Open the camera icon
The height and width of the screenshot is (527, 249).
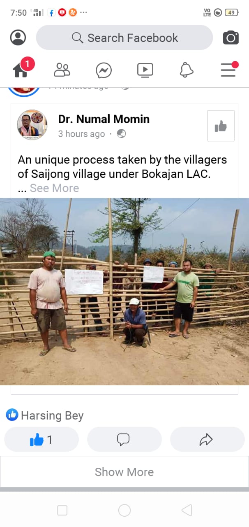point(231,38)
